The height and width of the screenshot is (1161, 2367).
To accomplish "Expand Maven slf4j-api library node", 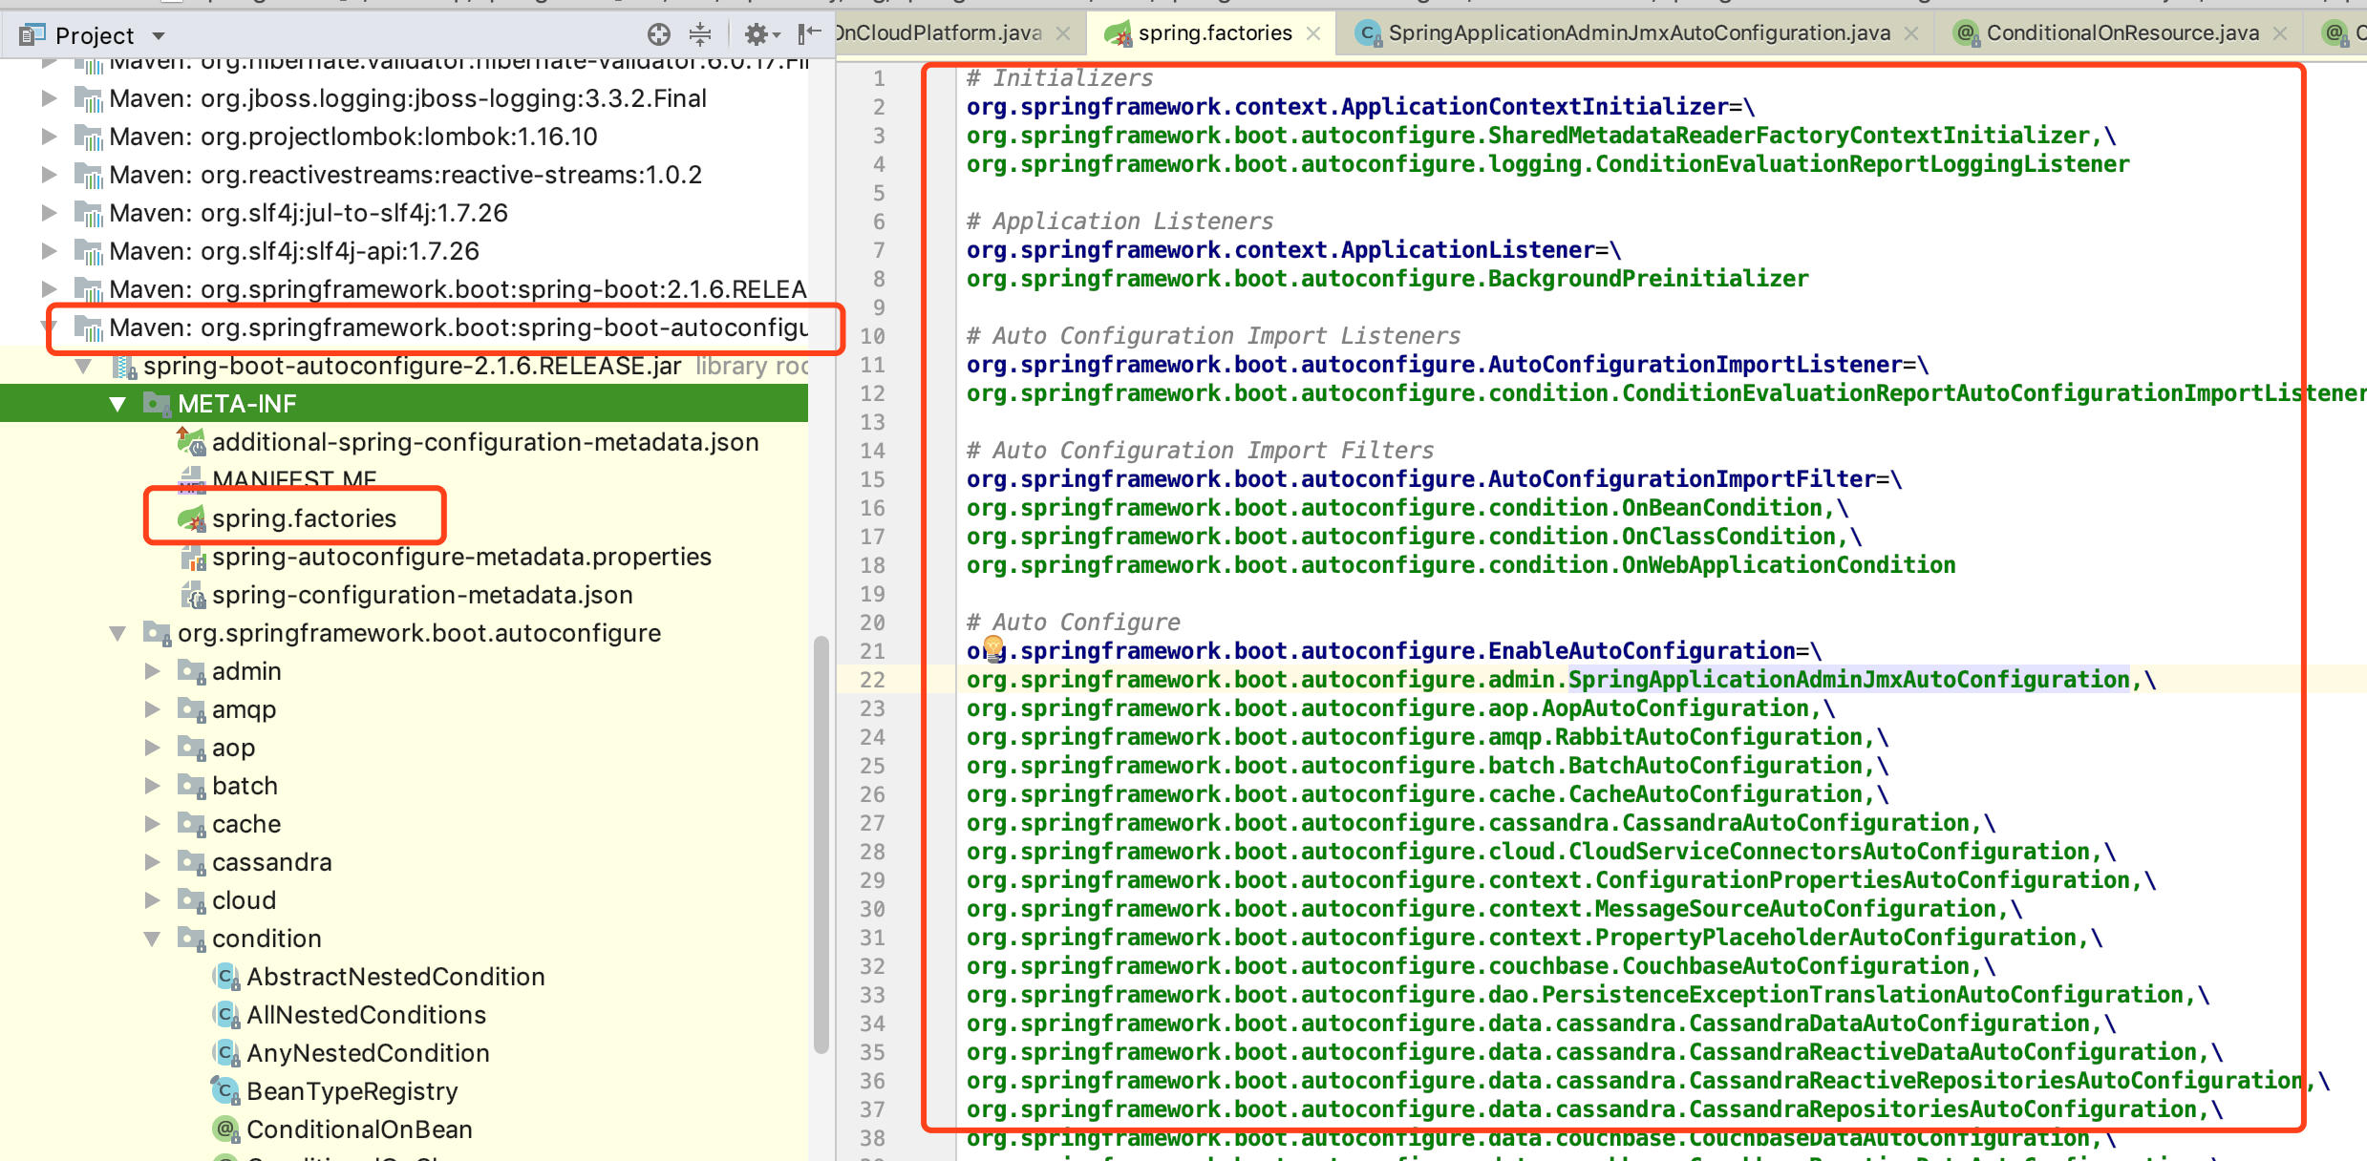I will [49, 251].
